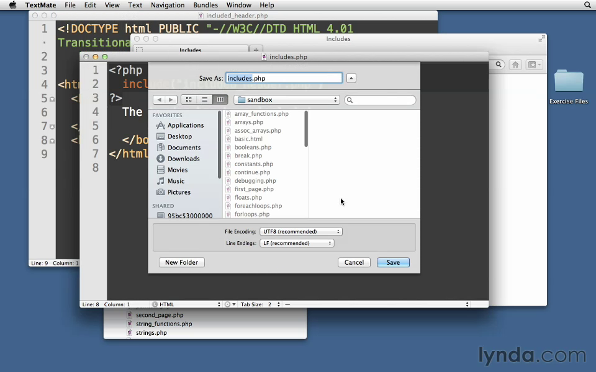Toggle fold marker on line 5 in included_header.php

point(52,99)
